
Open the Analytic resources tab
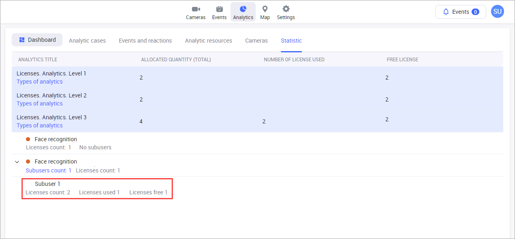point(209,41)
